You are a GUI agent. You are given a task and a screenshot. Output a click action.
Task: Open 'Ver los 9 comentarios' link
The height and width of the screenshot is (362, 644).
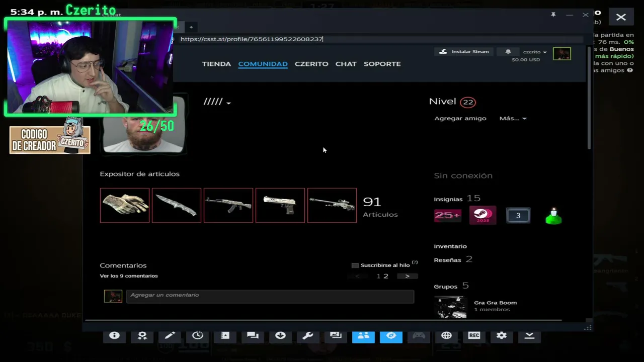(x=129, y=276)
